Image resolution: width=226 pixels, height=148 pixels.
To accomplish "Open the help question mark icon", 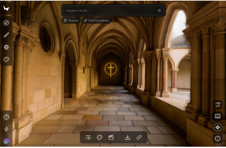I will (6, 117).
